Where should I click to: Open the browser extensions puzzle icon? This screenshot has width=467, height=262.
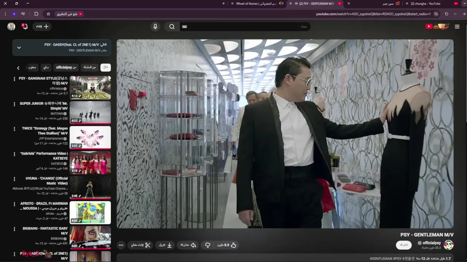coord(36,14)
